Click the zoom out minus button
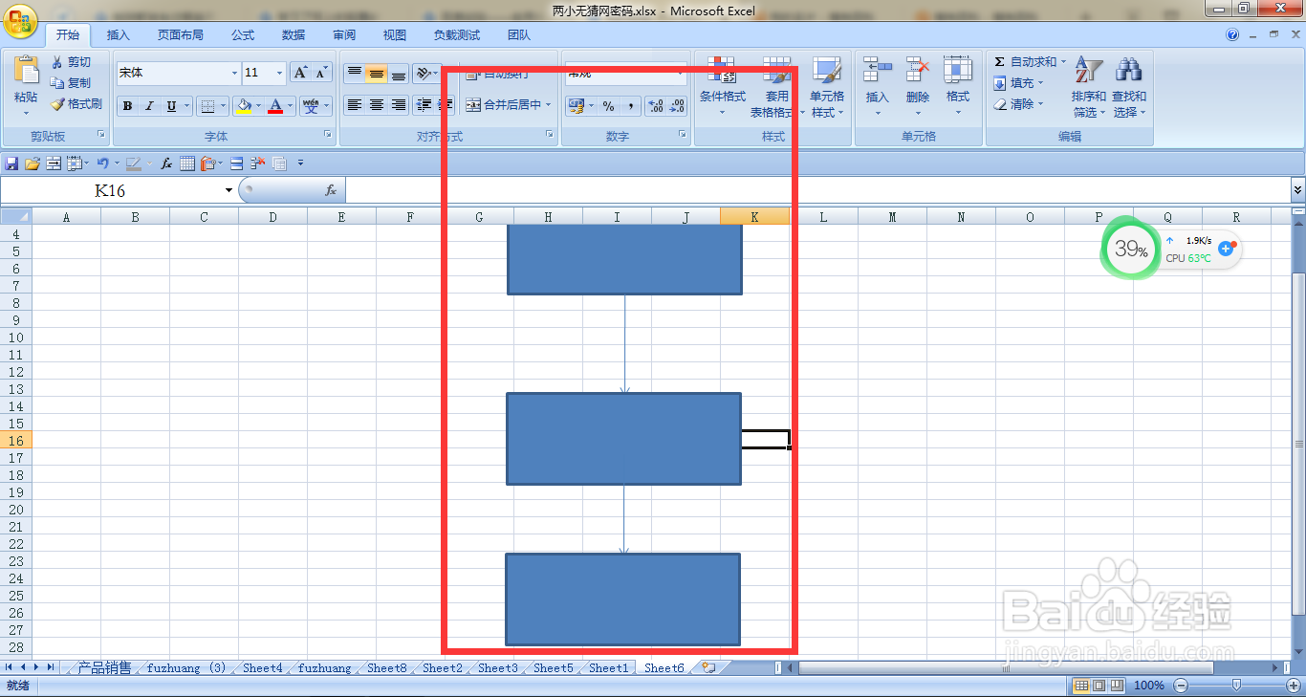 tap(1181, 686)
